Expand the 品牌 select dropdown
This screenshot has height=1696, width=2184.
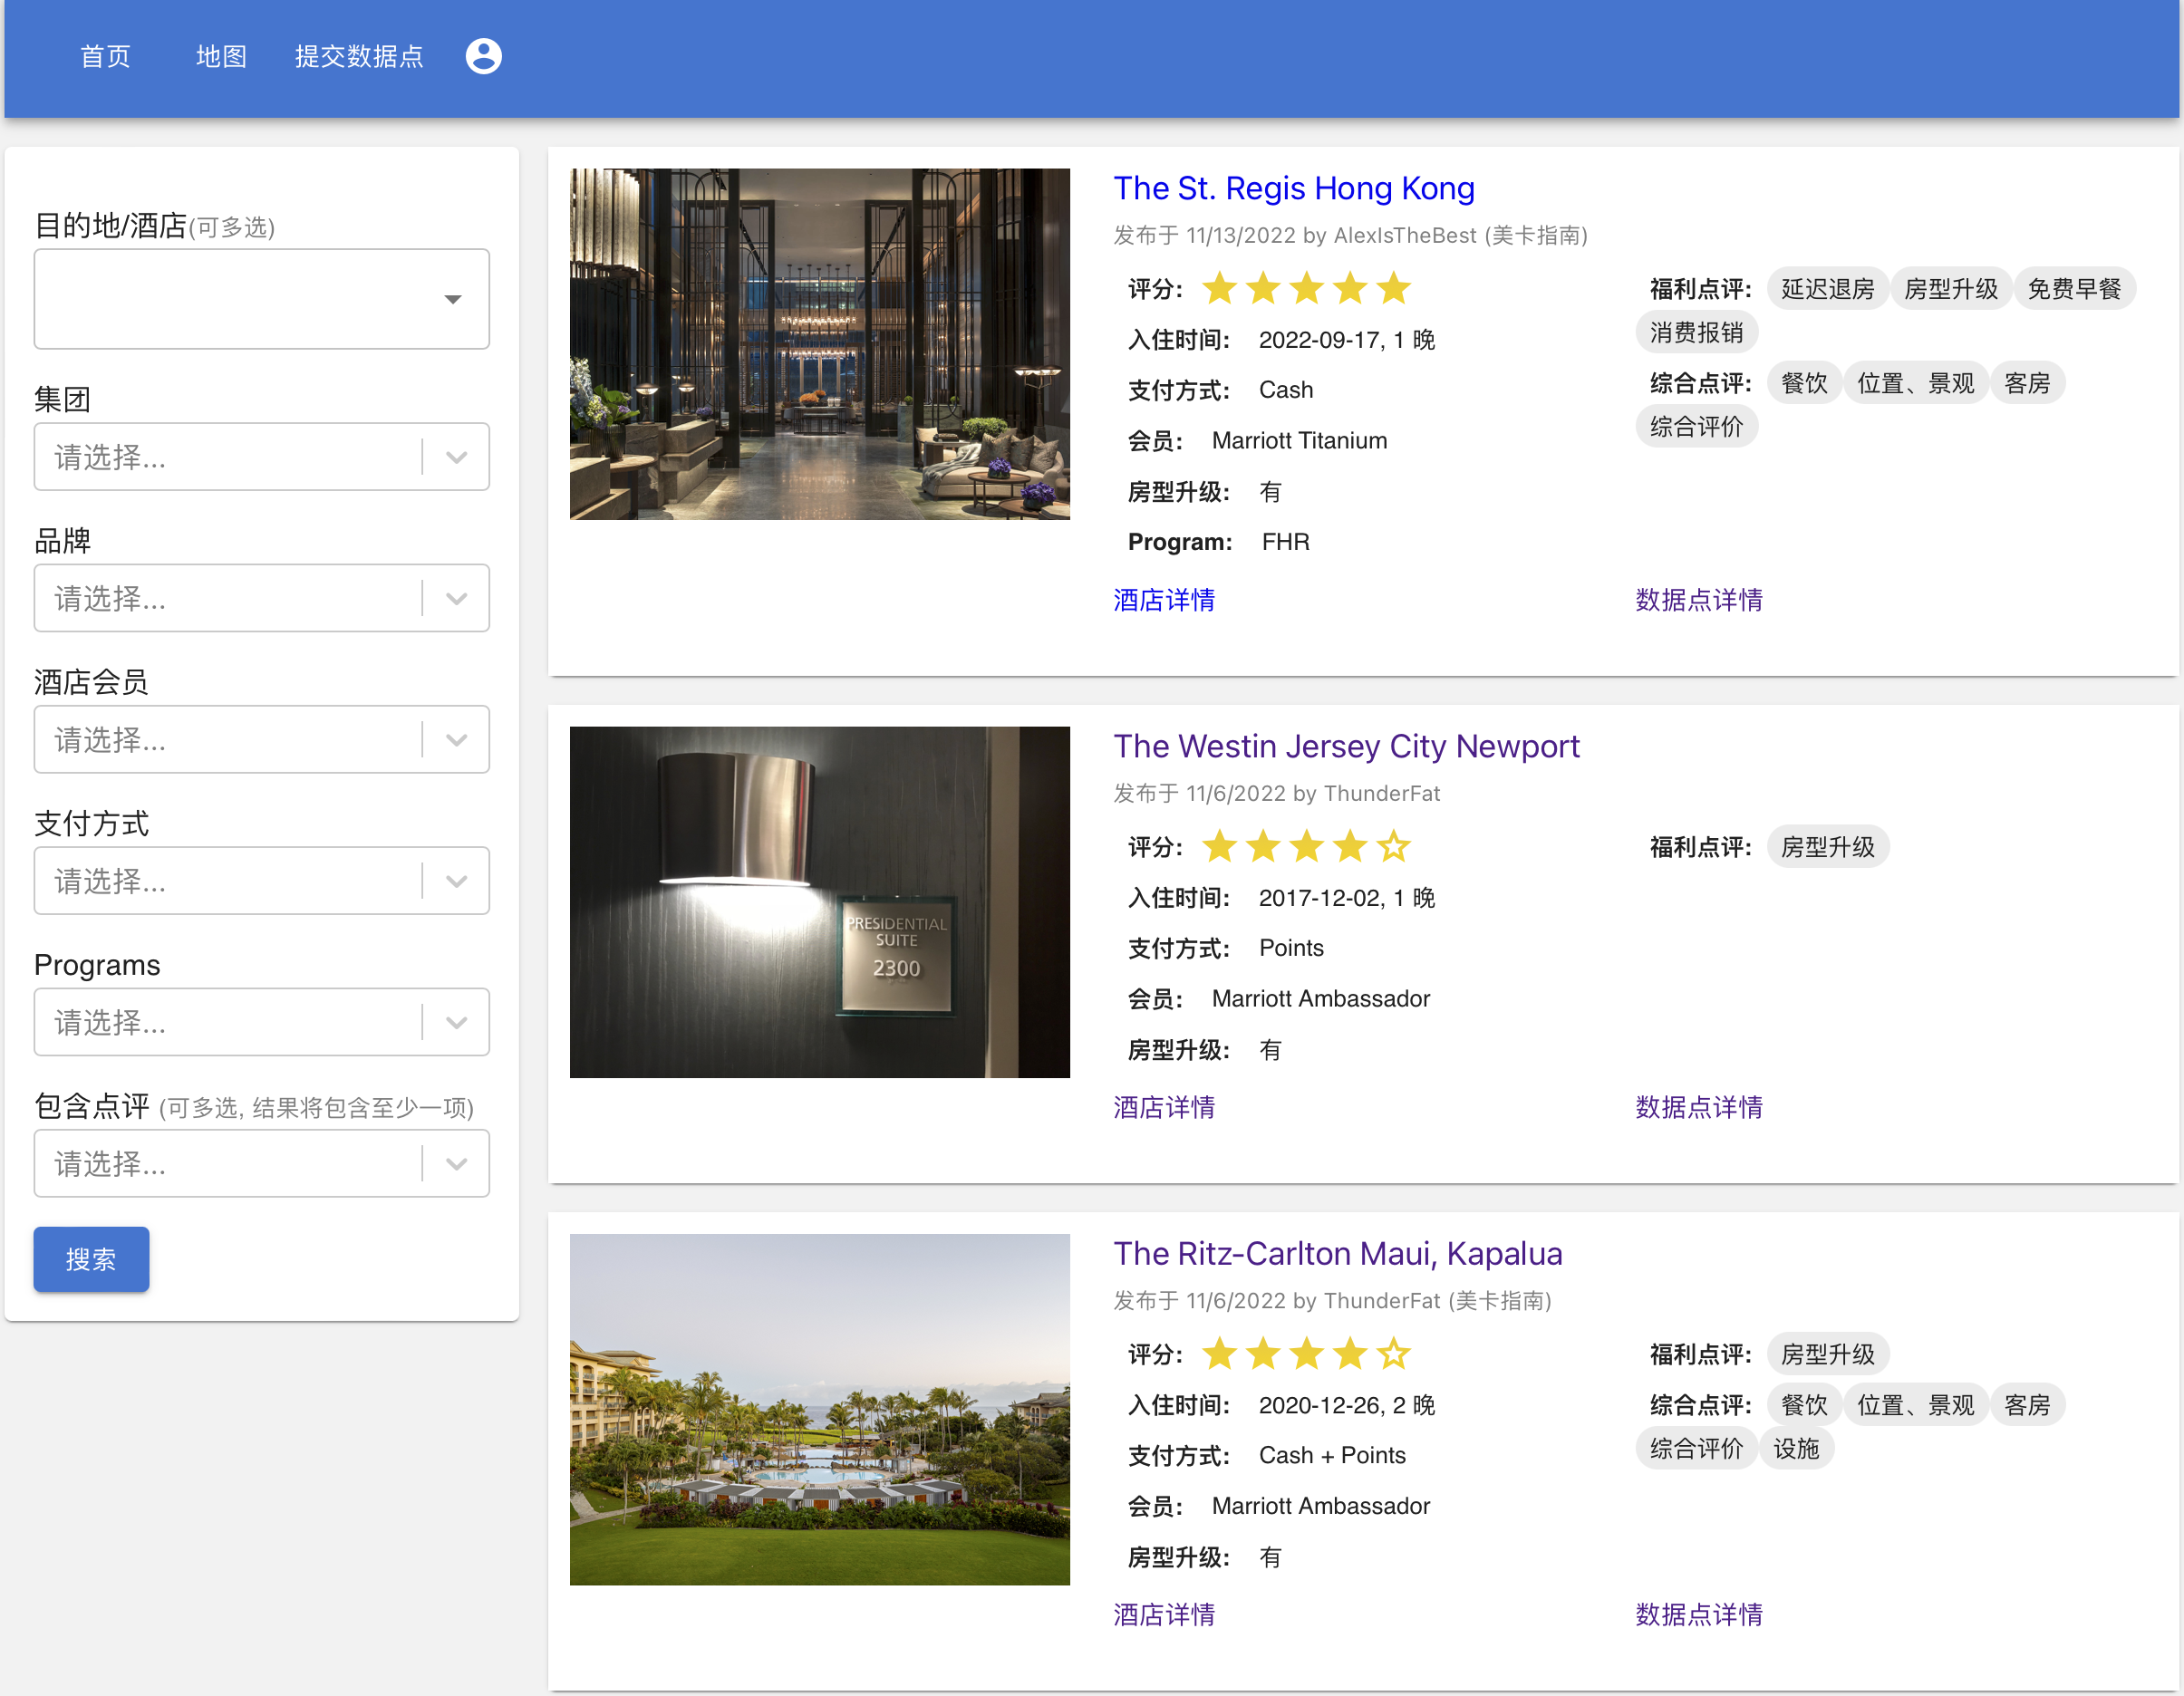click(x=262, y=598)
